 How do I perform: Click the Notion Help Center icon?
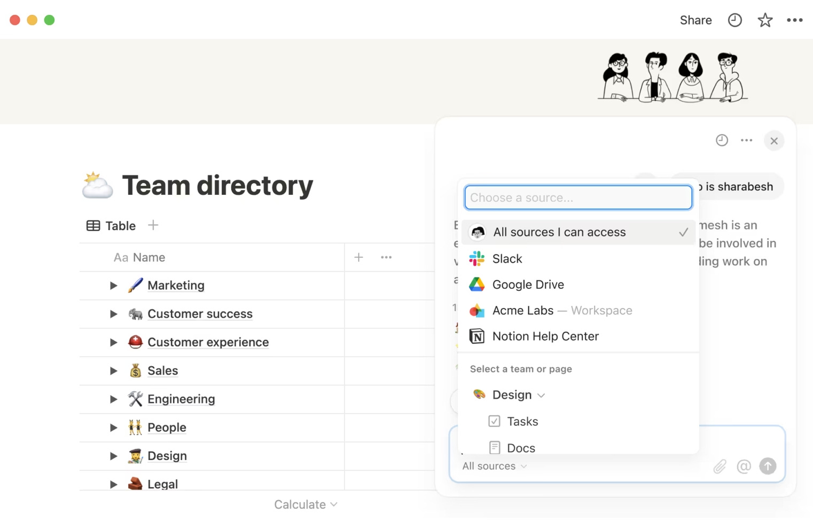pos(476,336)
